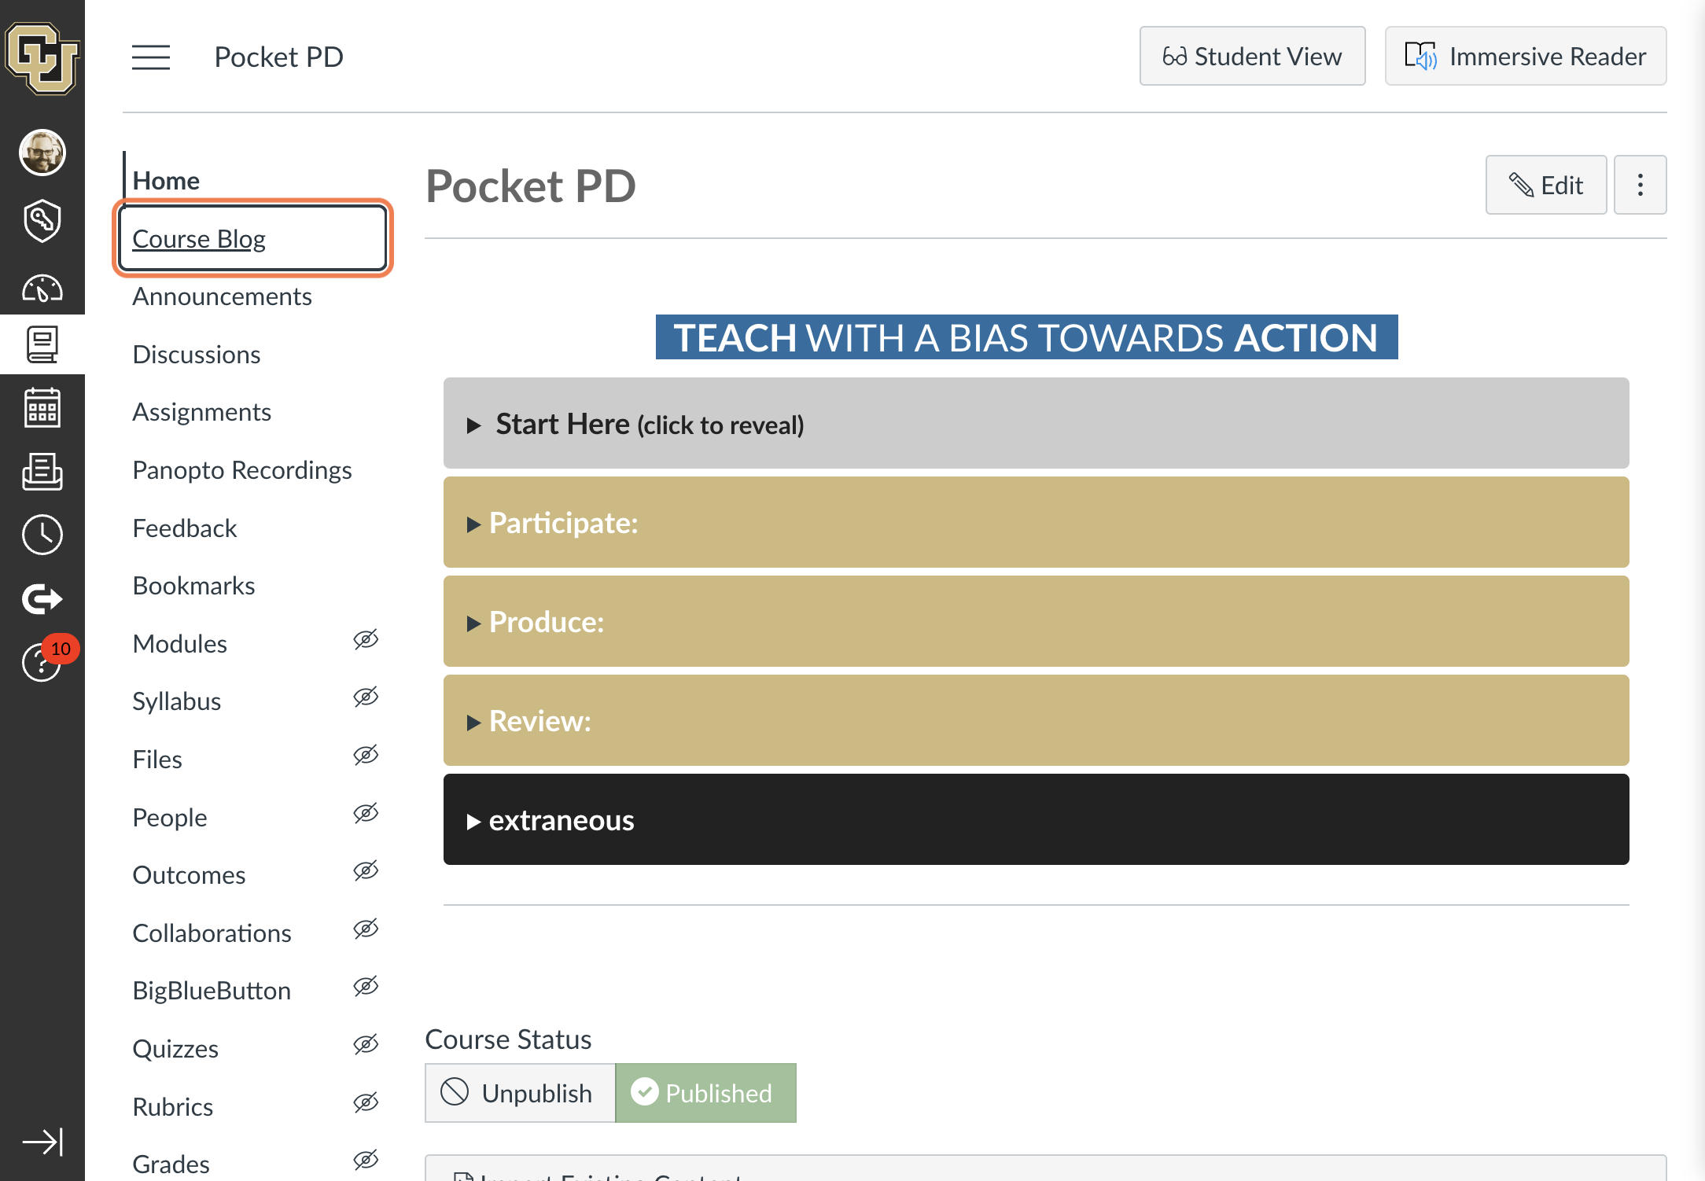Open the Calendar icon
The width and height of the screenshot is (1705, 1181).
42,408
